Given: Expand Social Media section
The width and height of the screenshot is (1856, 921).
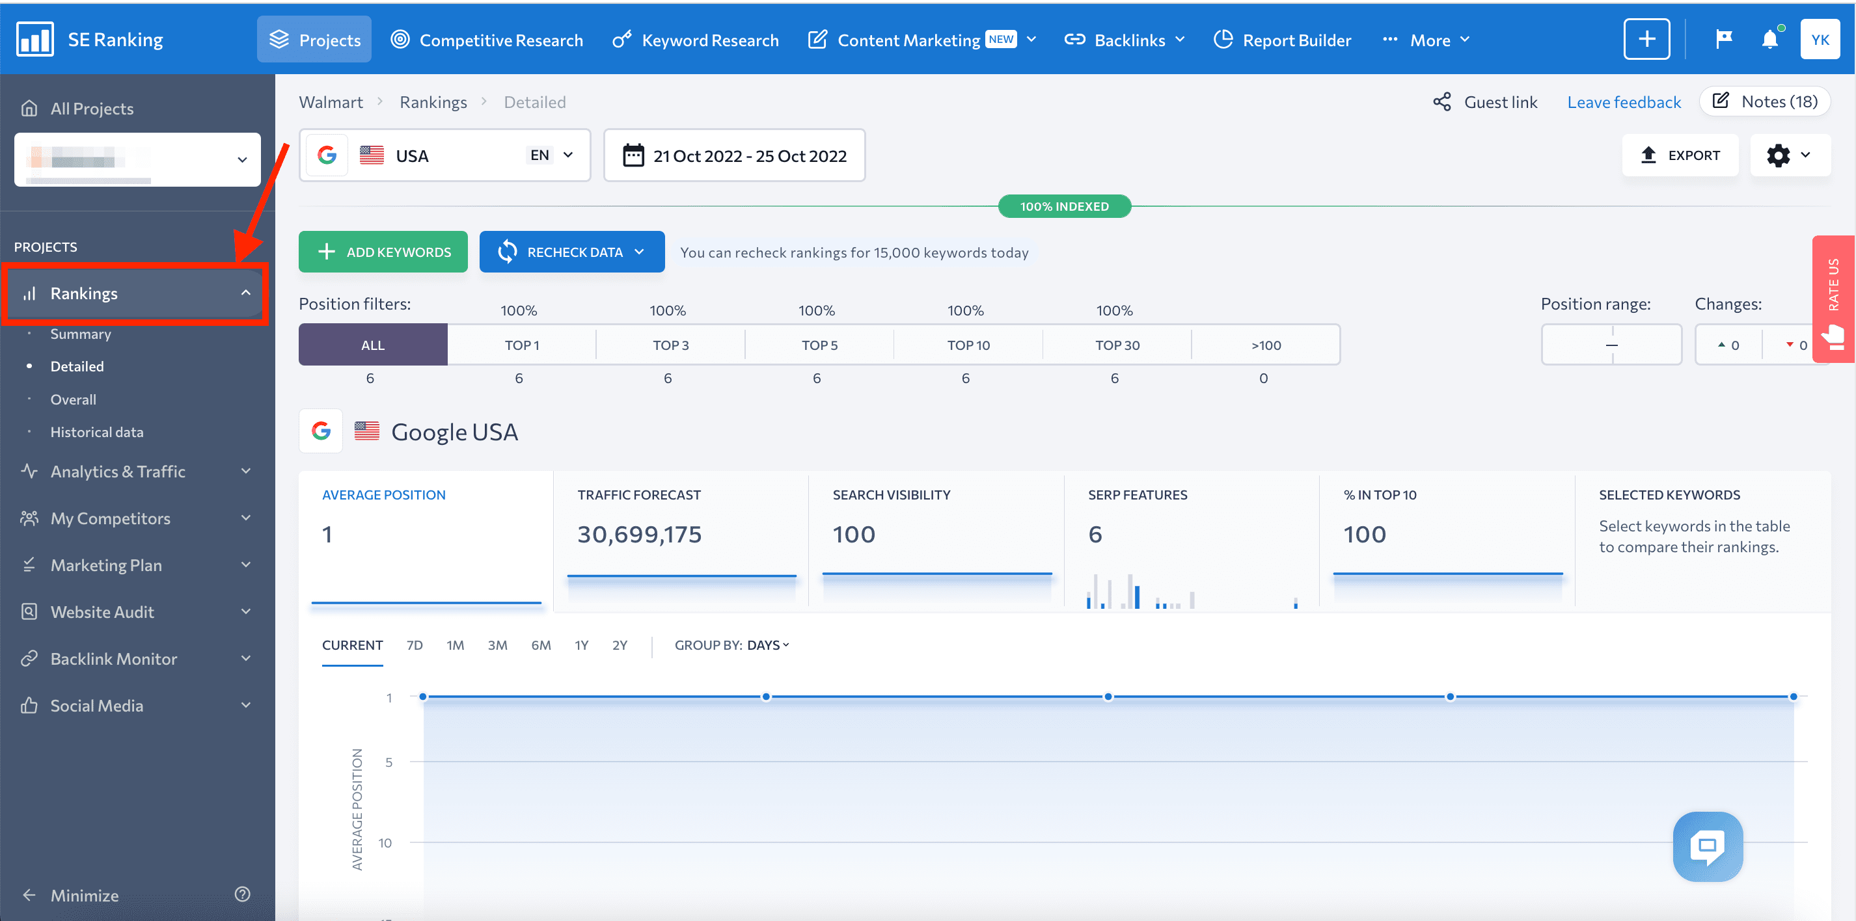Looking at the screenshot, I should pos(137,705).
